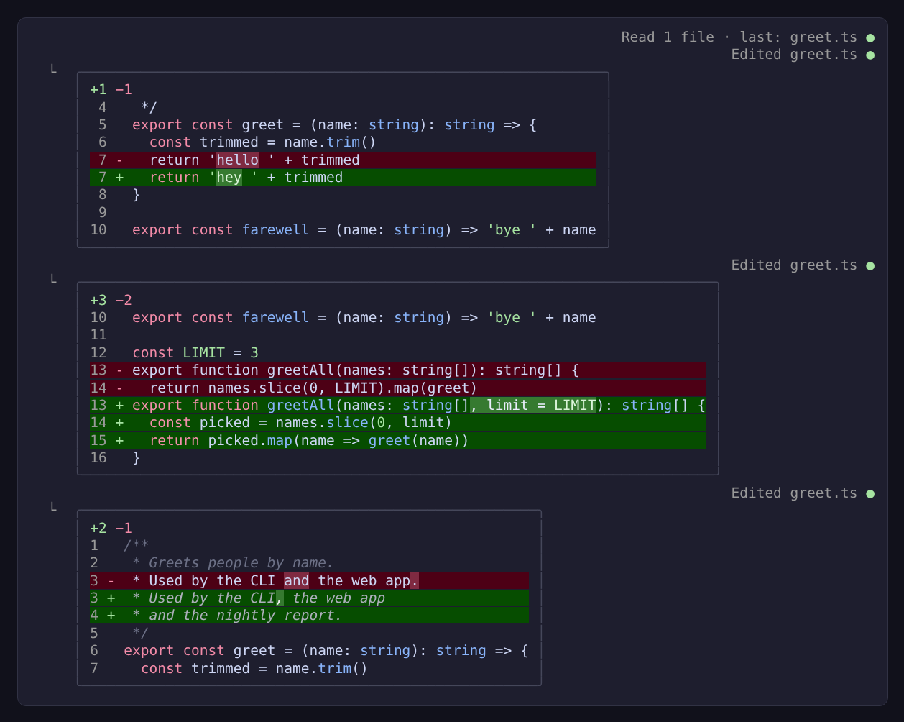
Task: Click line 7 "const trimmed" in +2 −1 diff
Action: pyautogui.click(x=254, y=668)
